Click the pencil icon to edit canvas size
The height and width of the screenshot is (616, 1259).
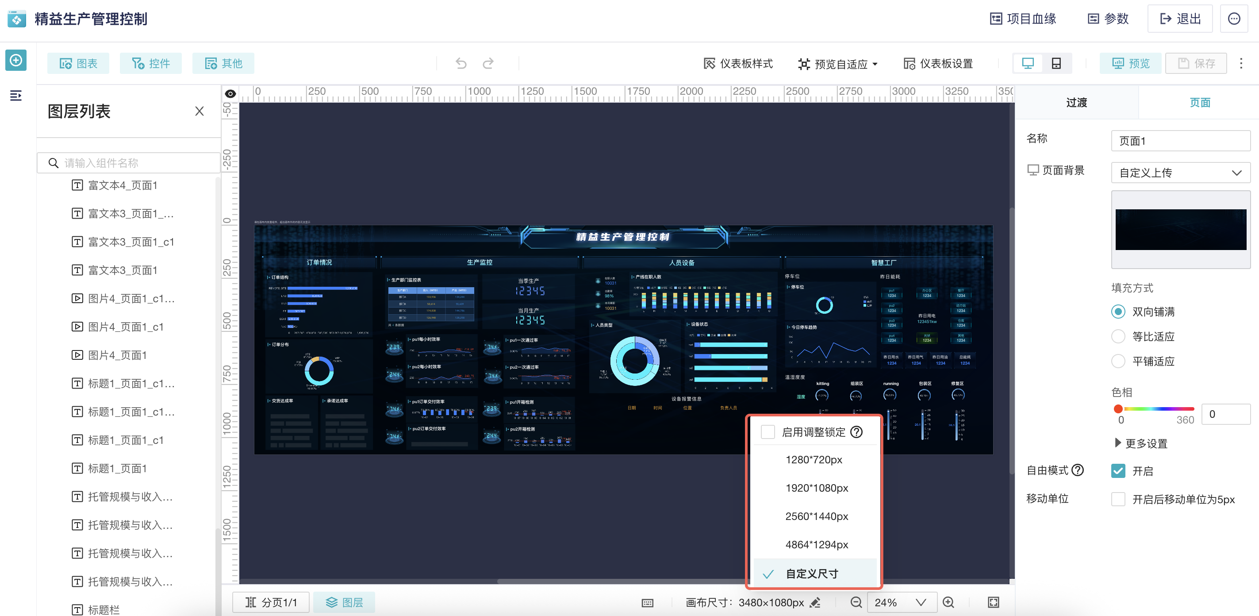815,602
